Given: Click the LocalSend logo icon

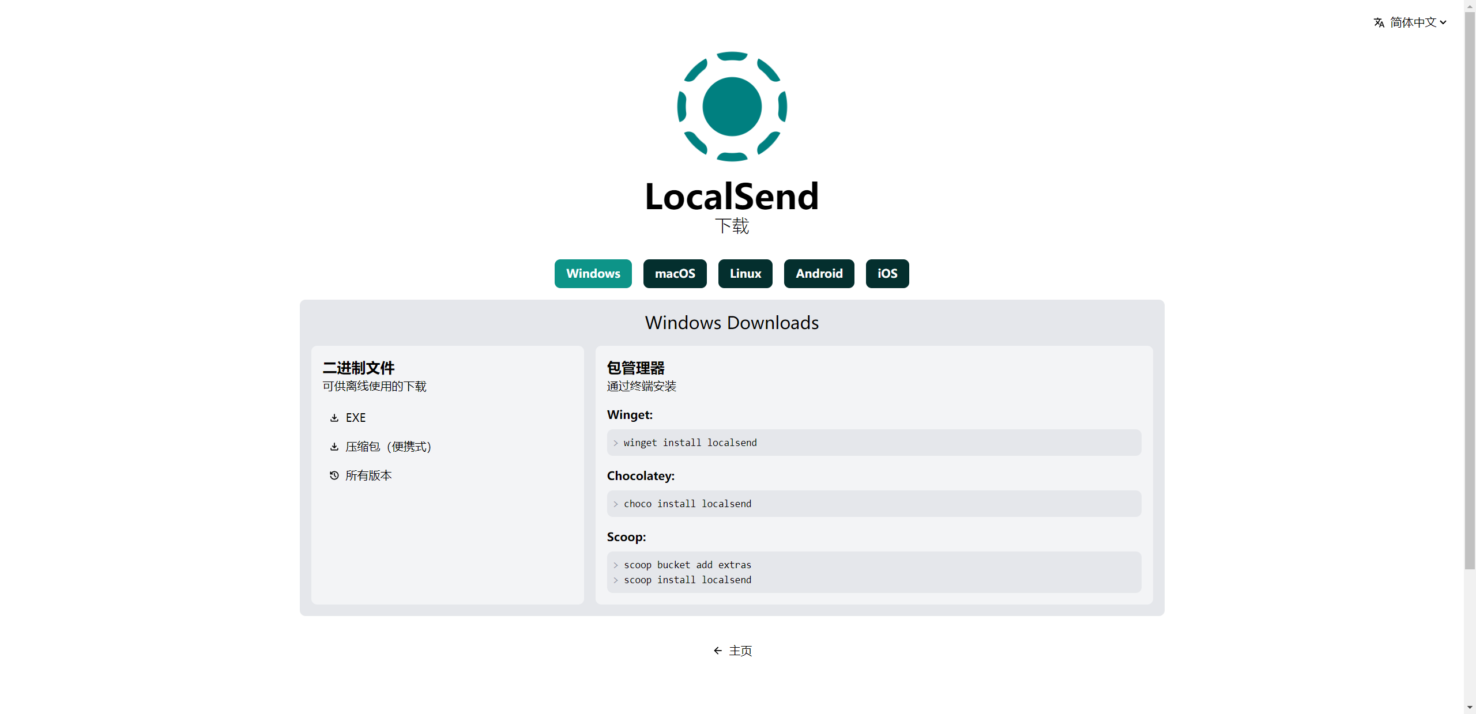Looking at the screenshot, I should 732,107.
